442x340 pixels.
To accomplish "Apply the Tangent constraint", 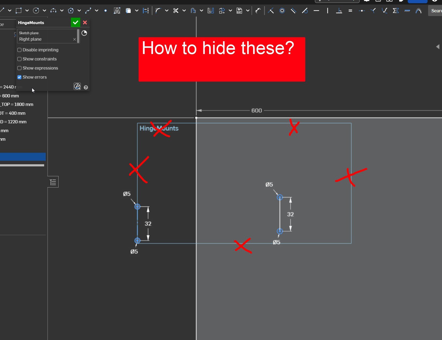I will pyautogui.click(x=305, y=10).
